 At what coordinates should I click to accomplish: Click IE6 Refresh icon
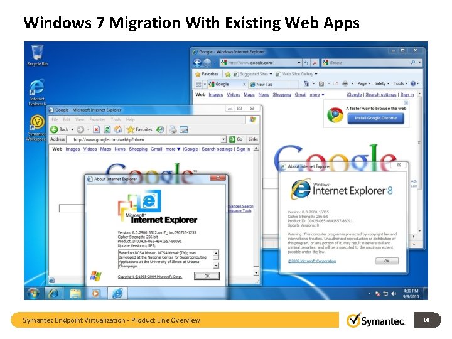(107, 129)
